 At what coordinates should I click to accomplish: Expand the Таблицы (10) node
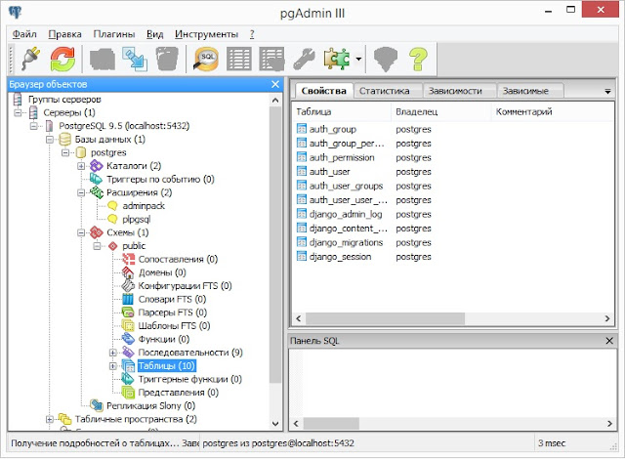[113, 366]
